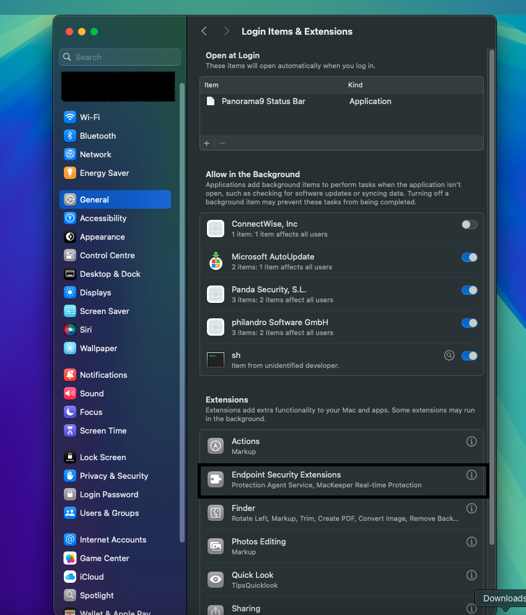Show Quick Look extensions info
Image resolution: width=526 pixels, height=615 pixels.
[471, 575]
